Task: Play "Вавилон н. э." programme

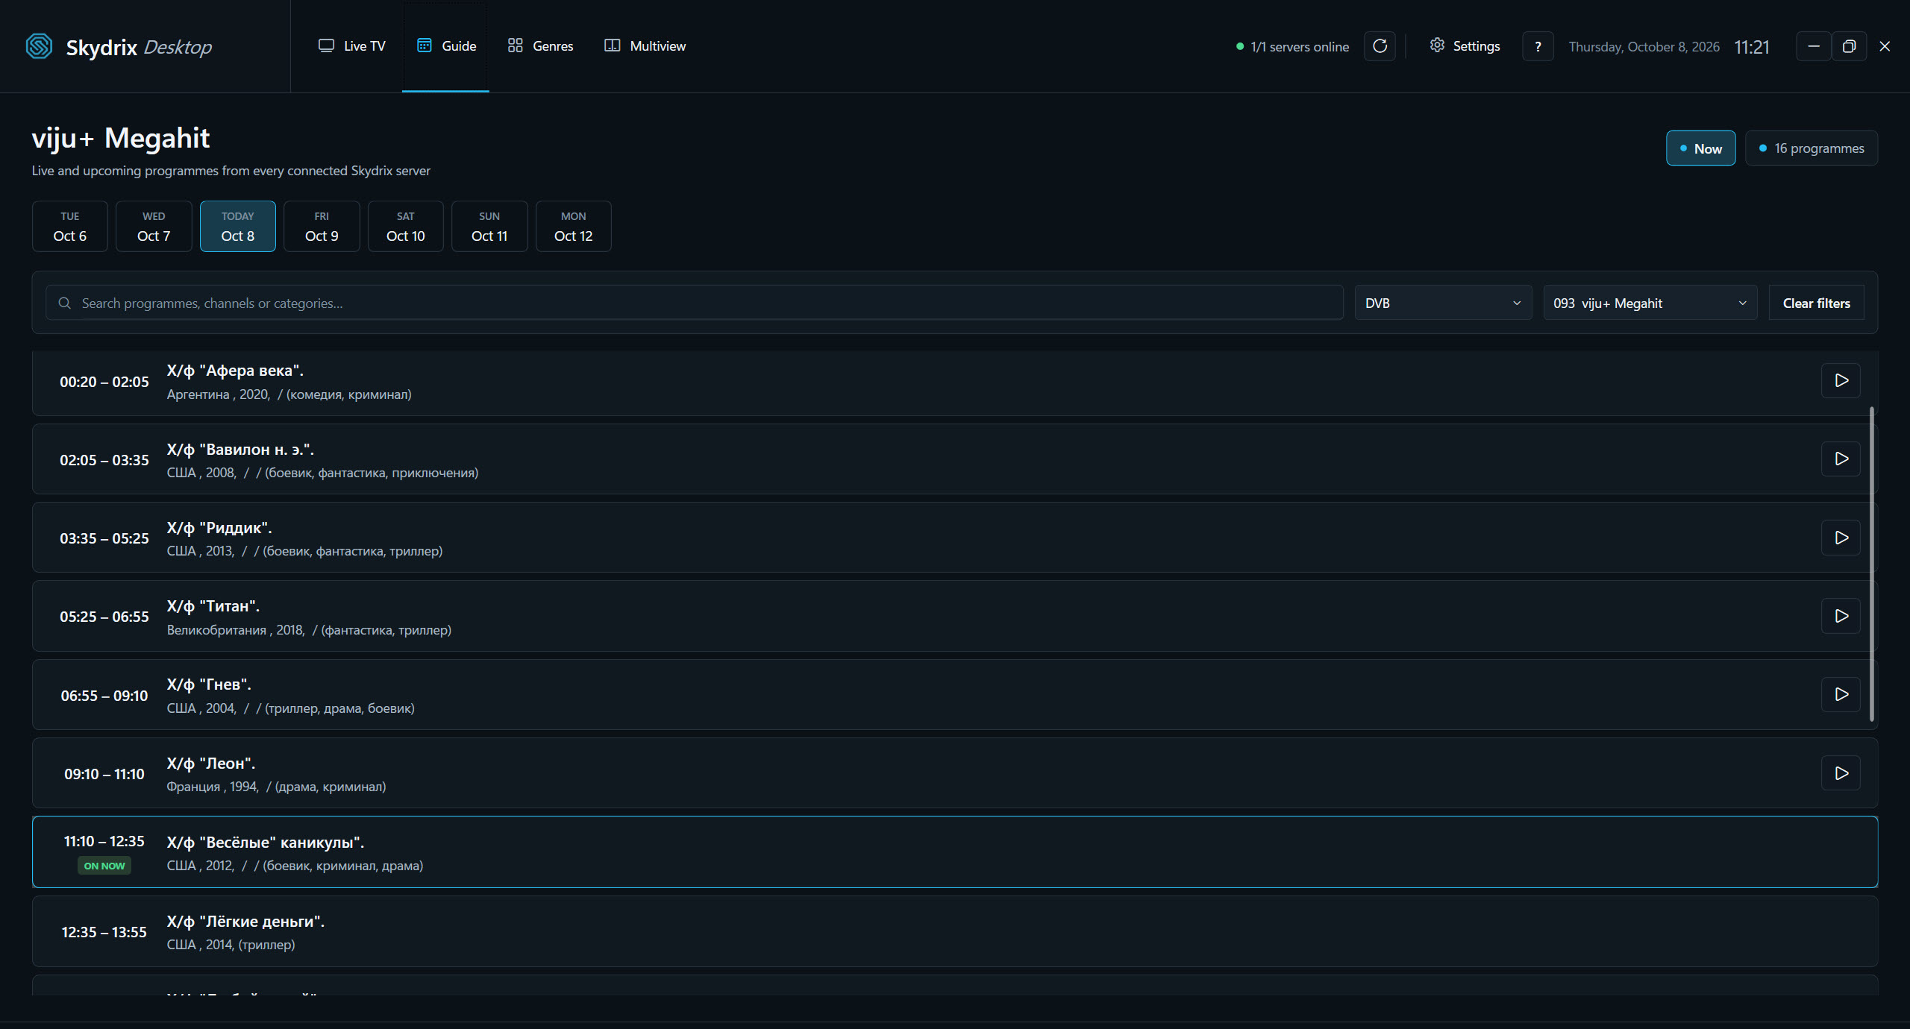Action: tap(1841, 459)
